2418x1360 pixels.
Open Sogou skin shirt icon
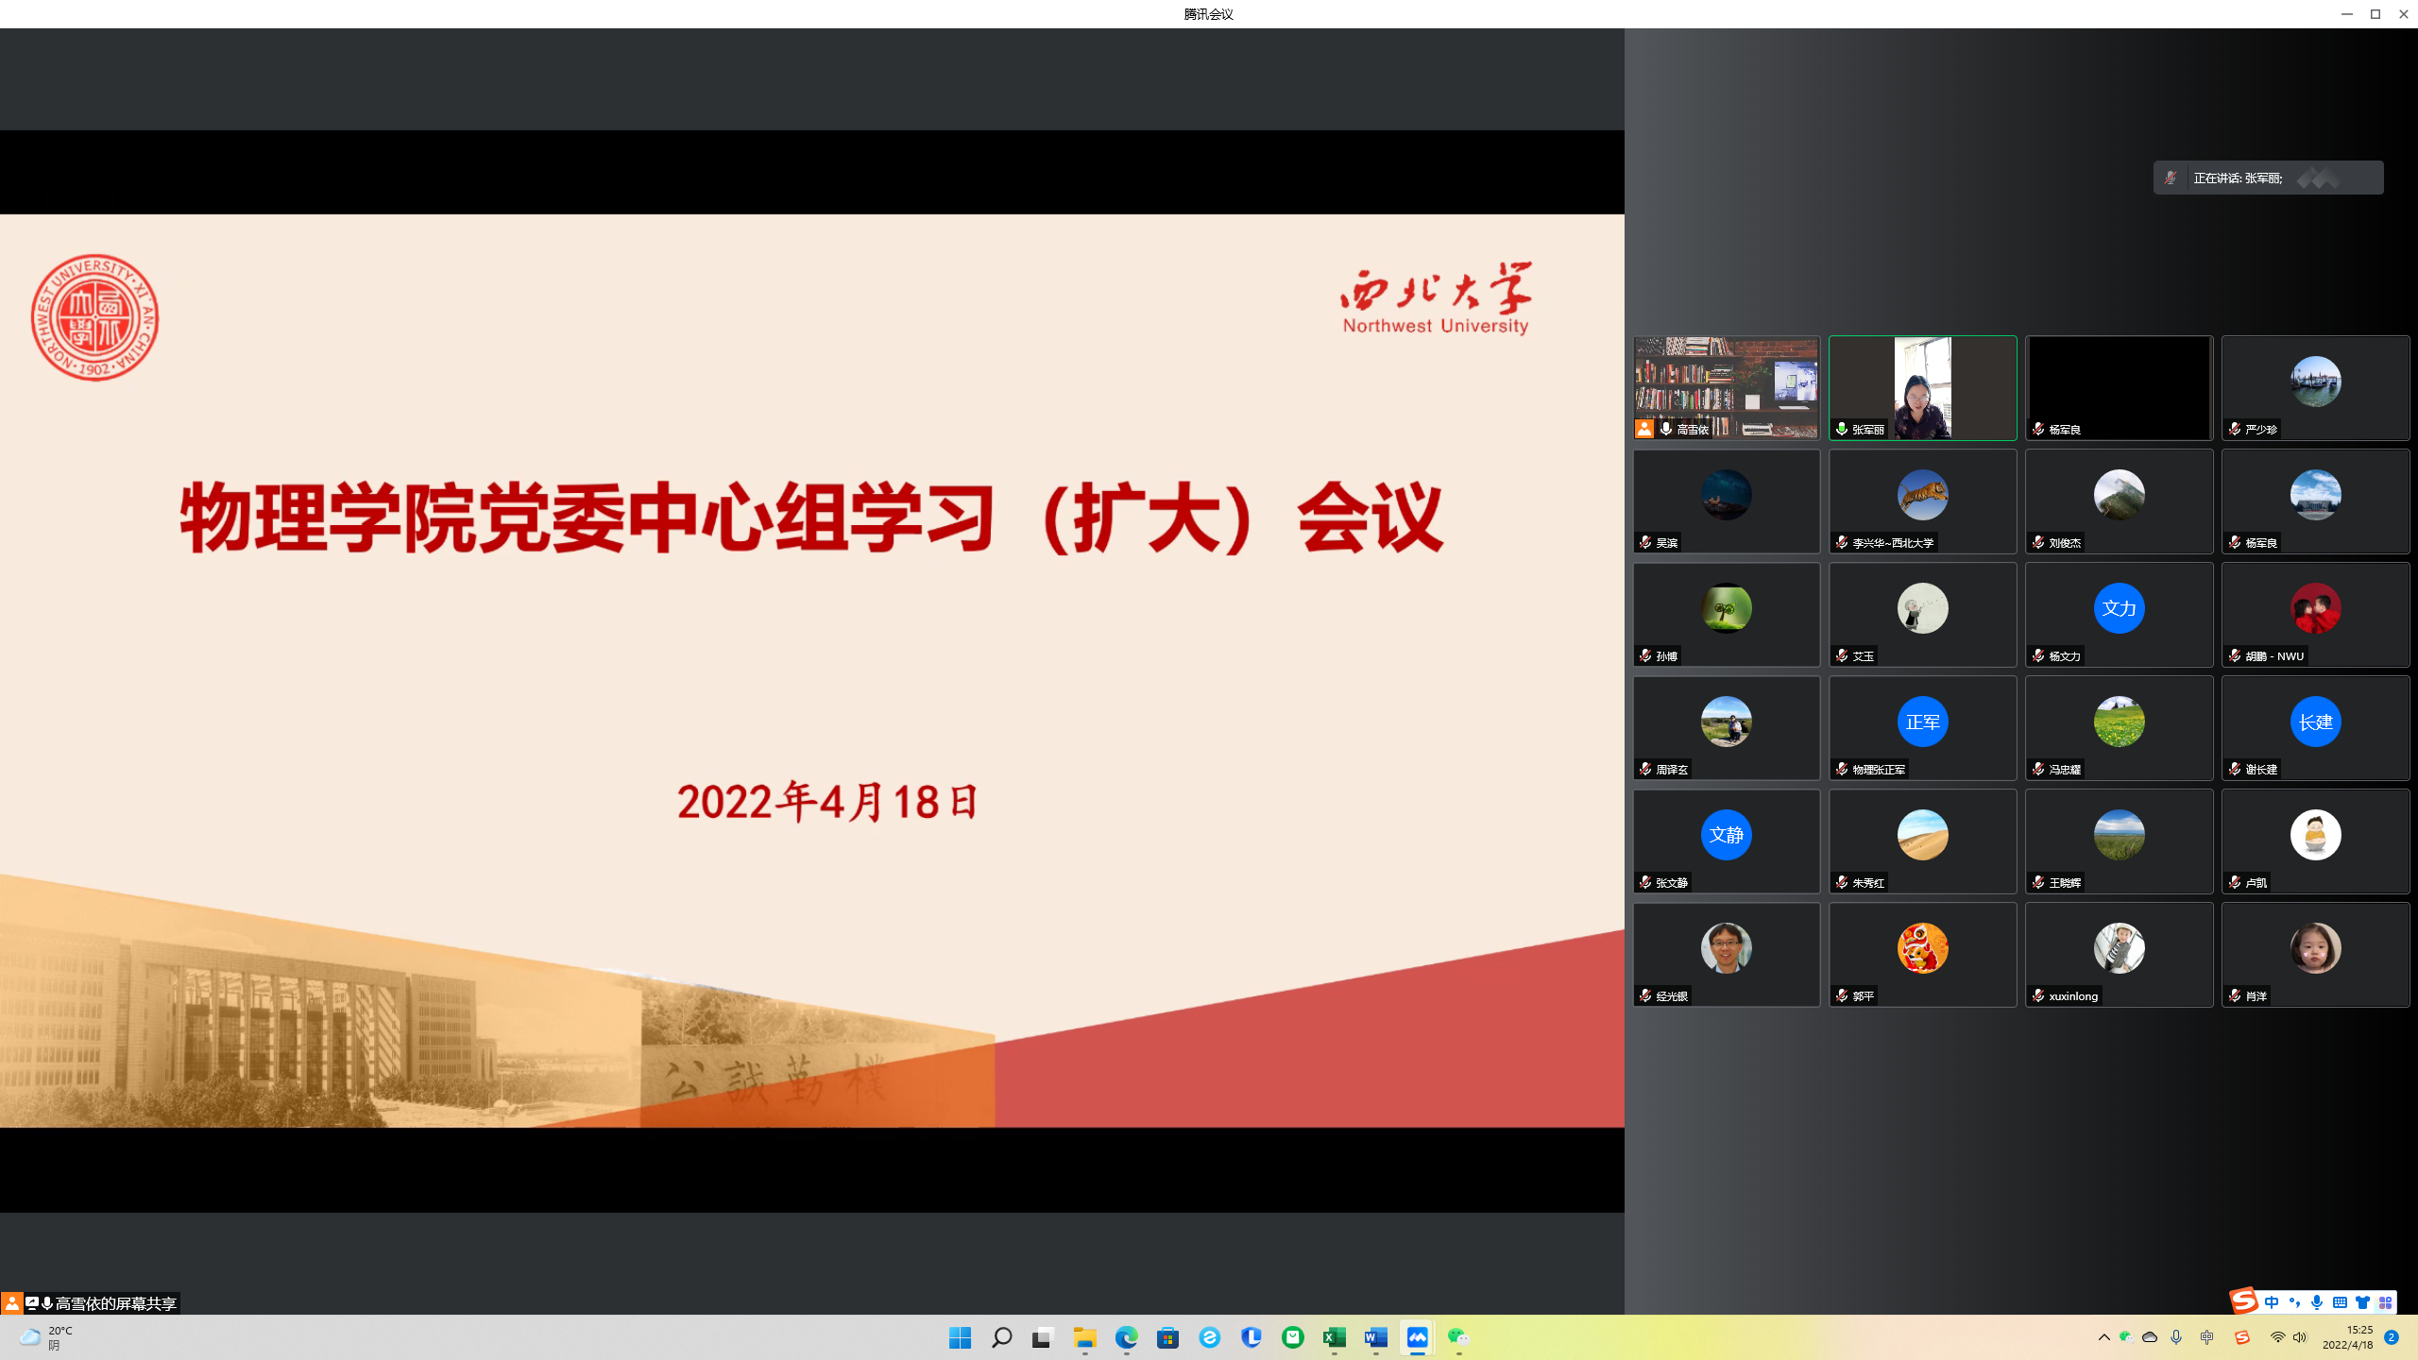pos(2362,1302)
